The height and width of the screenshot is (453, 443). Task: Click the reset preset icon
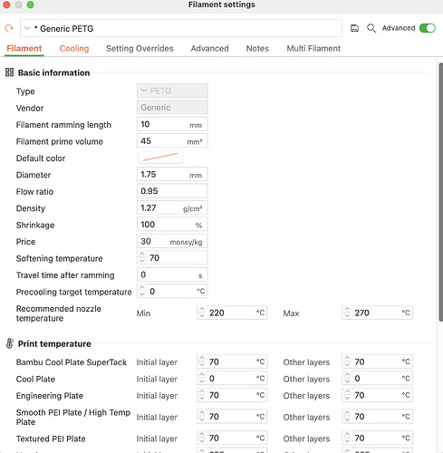(x=9, y=28)
